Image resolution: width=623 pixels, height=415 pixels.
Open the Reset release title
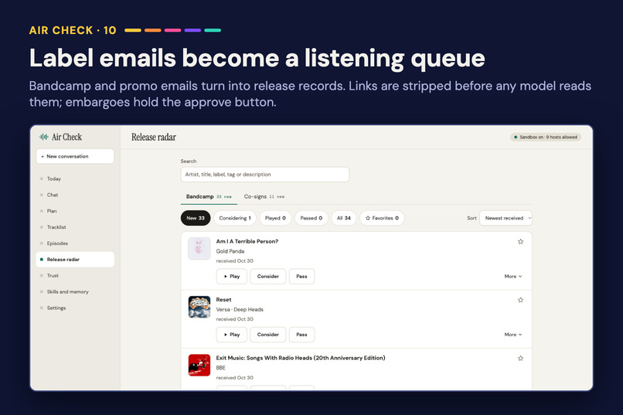tap(223, 300)
